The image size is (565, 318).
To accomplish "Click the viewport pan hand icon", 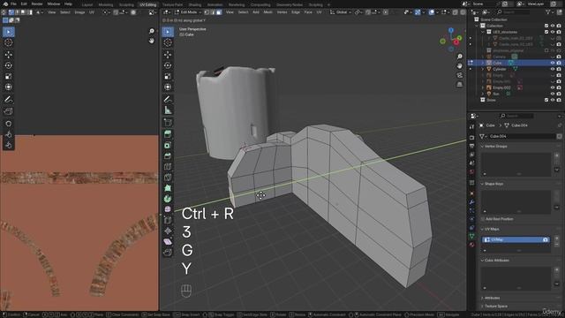I will (459, 66).
